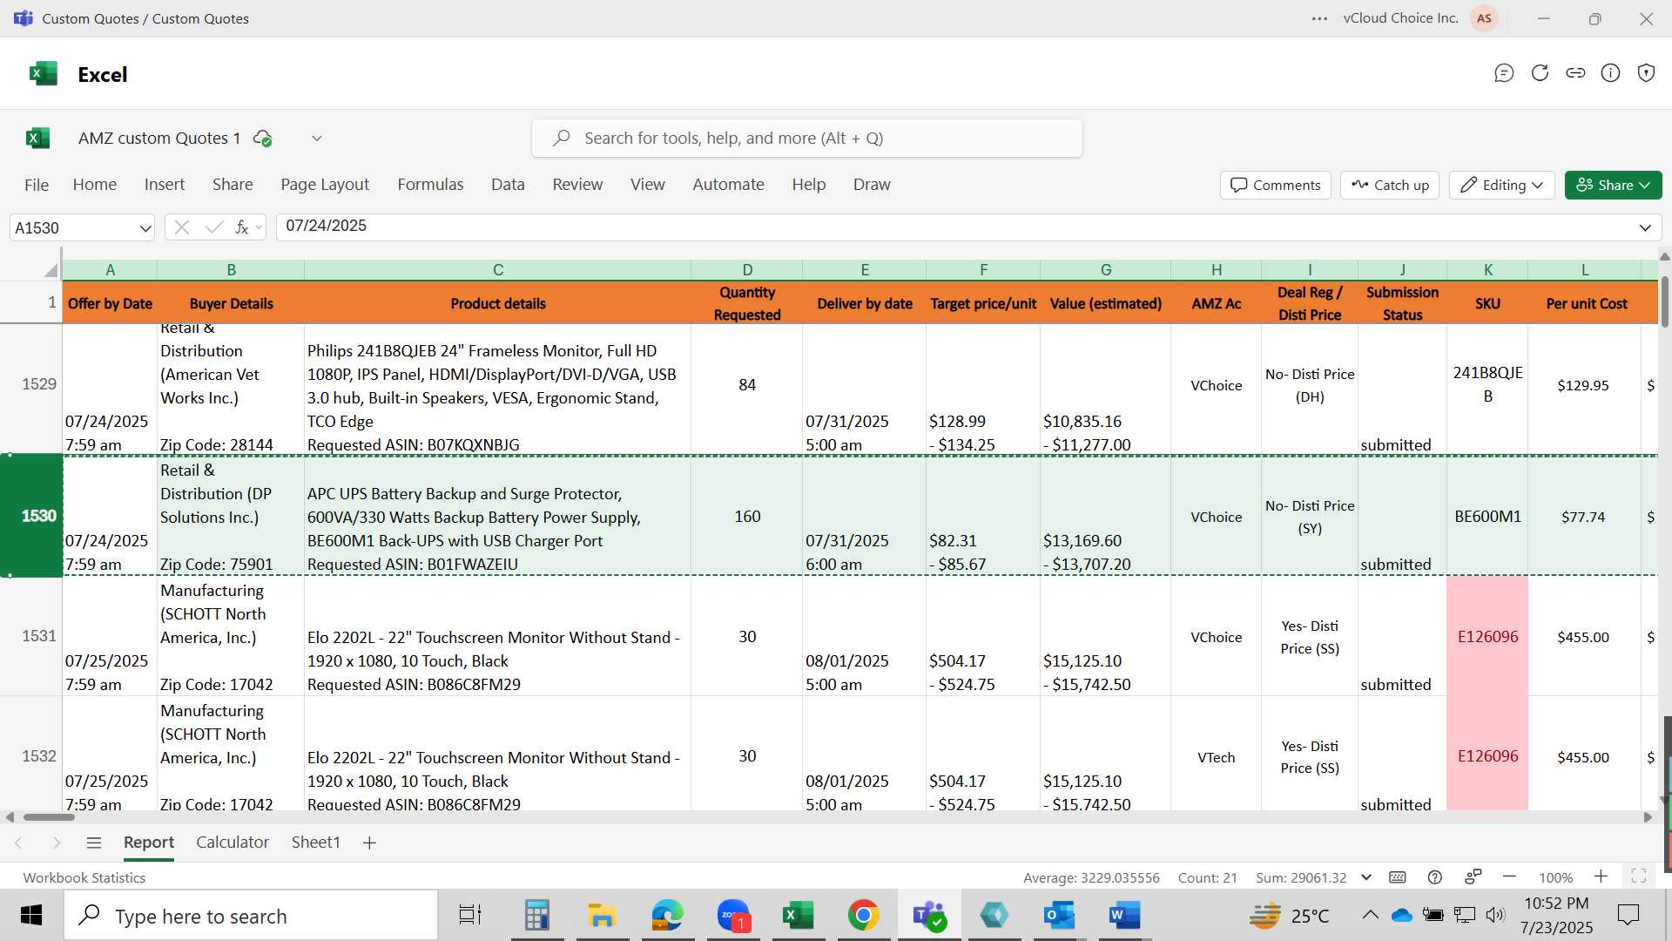Click the Windows taskbar search box
The height and width of the screenshot is (941, 1672).
[x=251, y=916]
